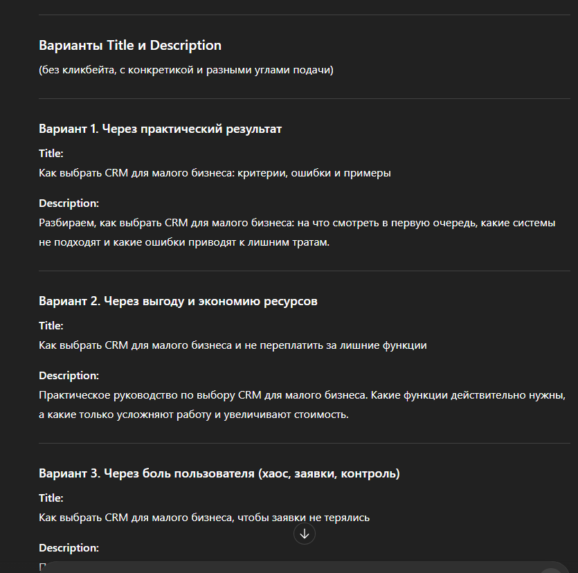Click the 'Description:' label under Вариант 2
Screen dimensions: 578x573
click(69, 376)
